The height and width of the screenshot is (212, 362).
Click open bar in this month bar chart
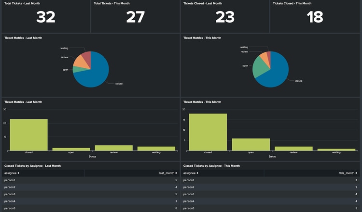click(x=251, y=144)
